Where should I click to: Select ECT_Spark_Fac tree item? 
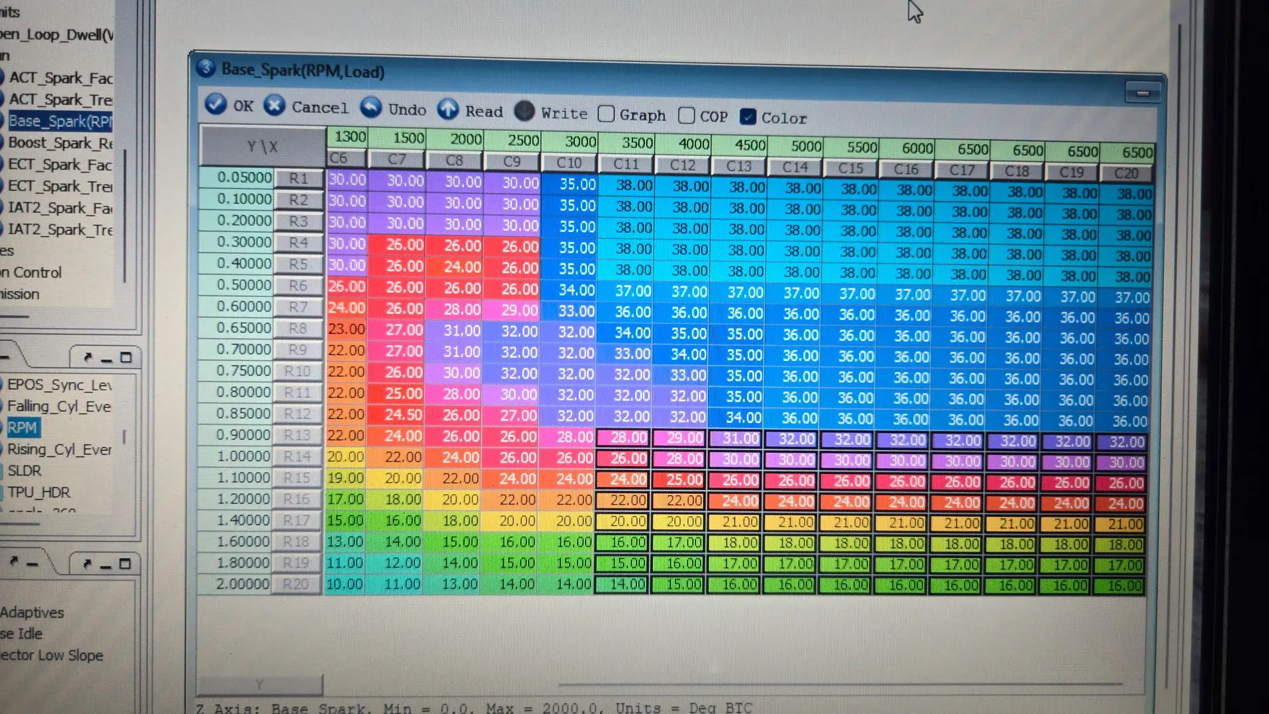point(60,165)
